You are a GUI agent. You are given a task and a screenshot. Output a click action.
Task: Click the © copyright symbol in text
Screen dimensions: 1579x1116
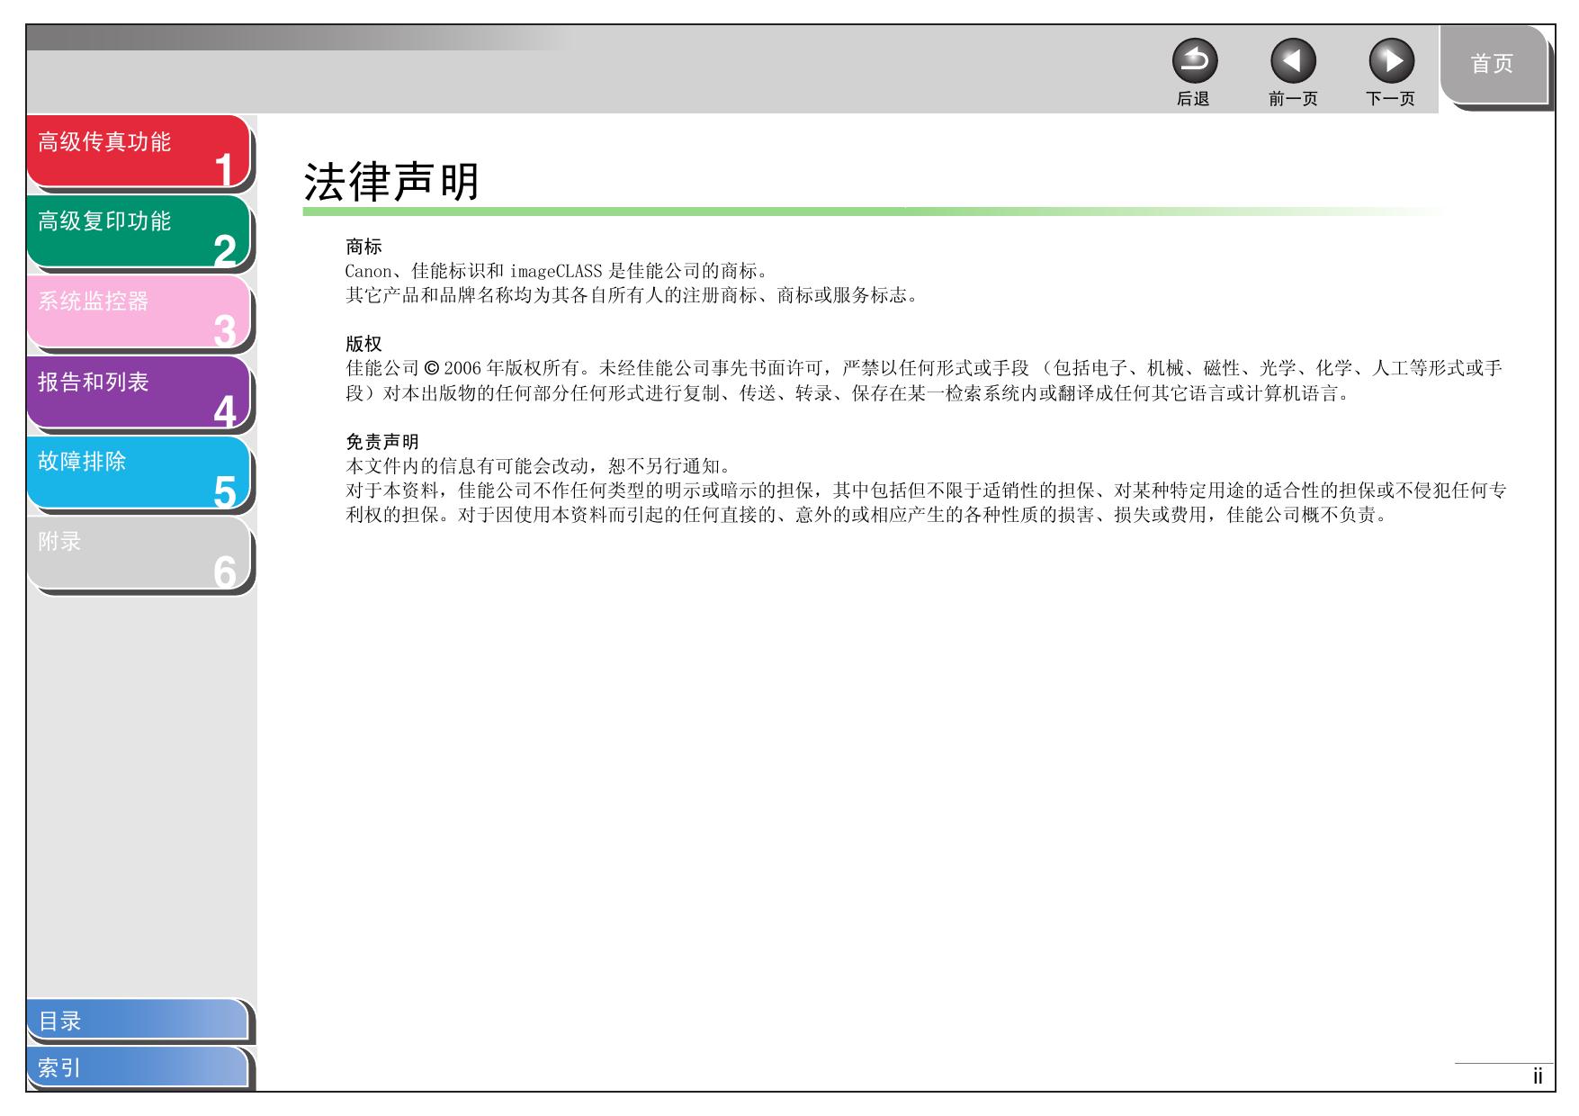click(x=431, y=368)
